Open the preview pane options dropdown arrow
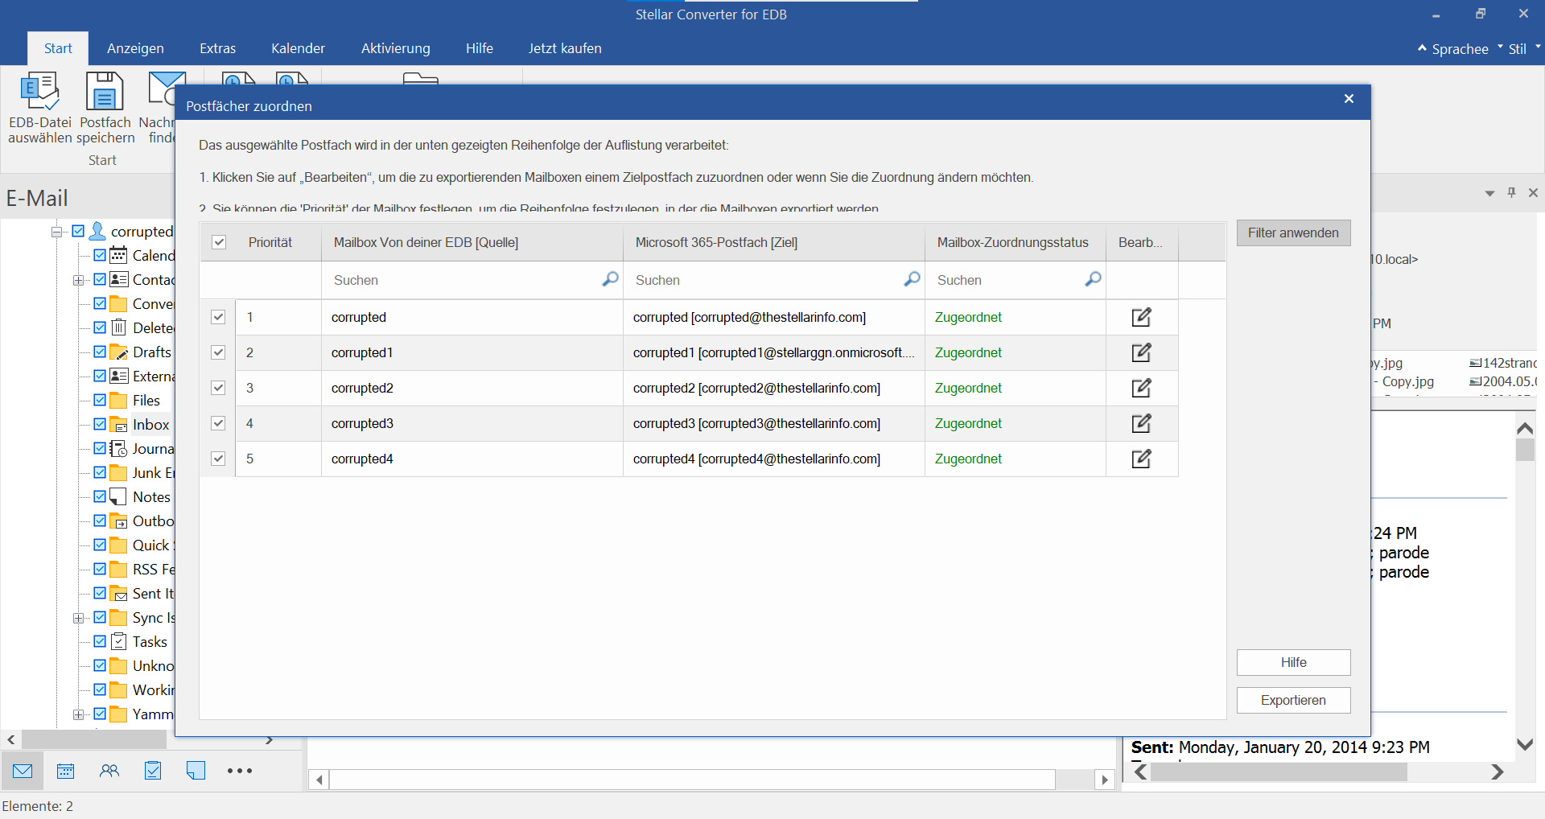The image size is (1545, 819). tap(1489, 193)
